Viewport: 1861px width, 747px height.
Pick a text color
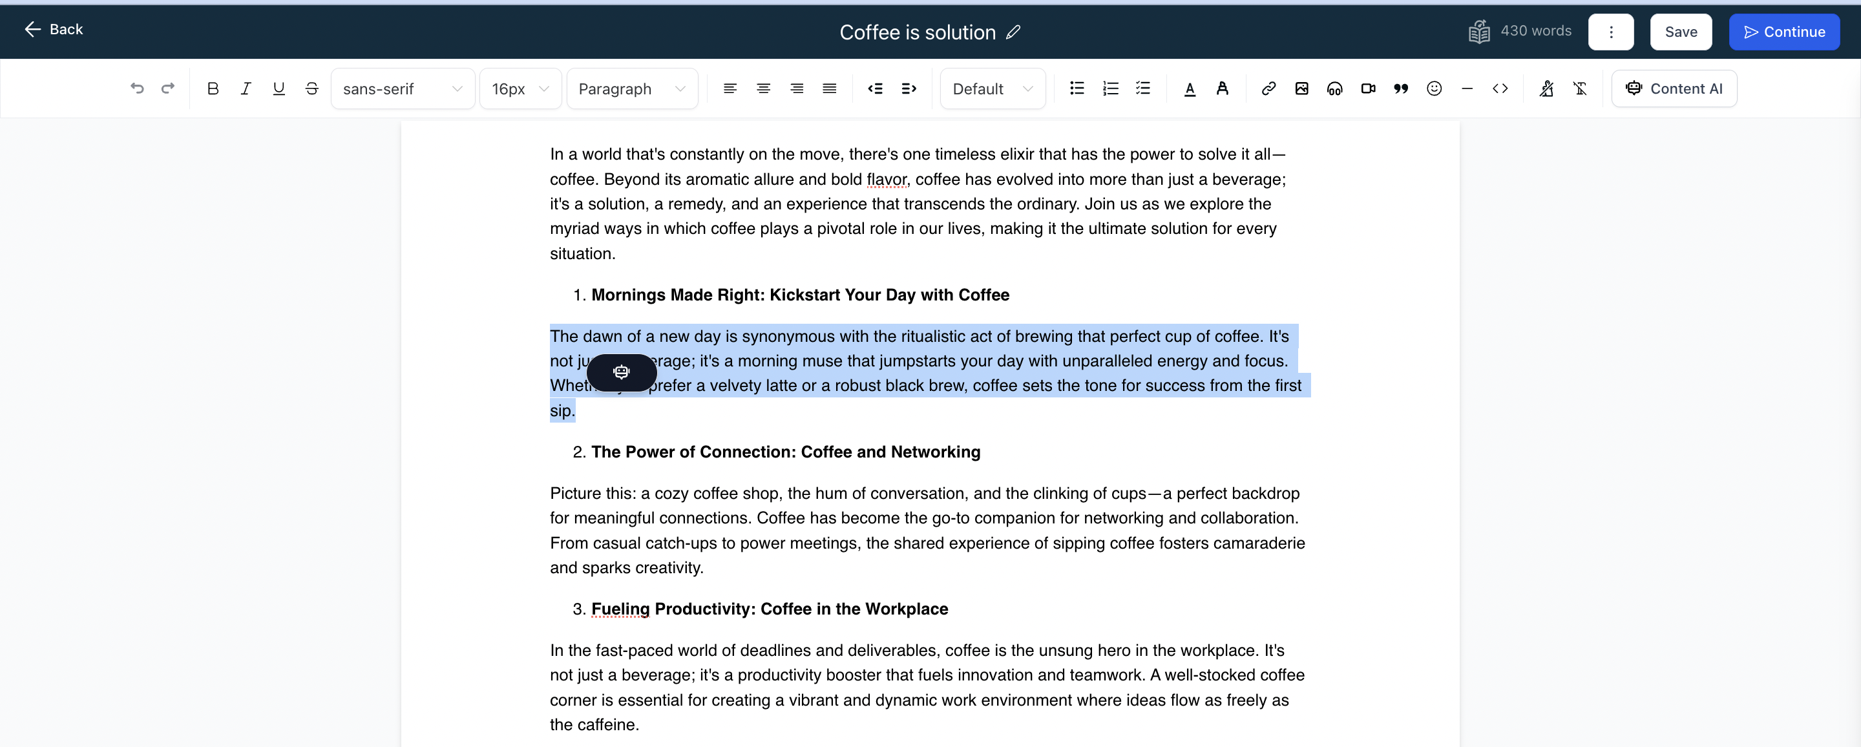[x=1189, y=88]
